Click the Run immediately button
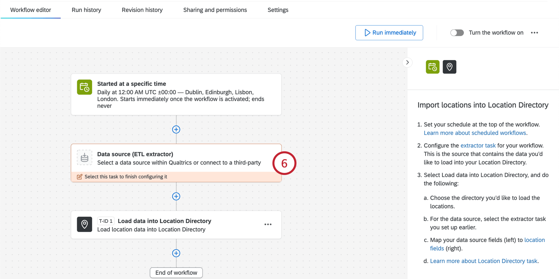Screen dimensions: 559x279 [389, 33]
